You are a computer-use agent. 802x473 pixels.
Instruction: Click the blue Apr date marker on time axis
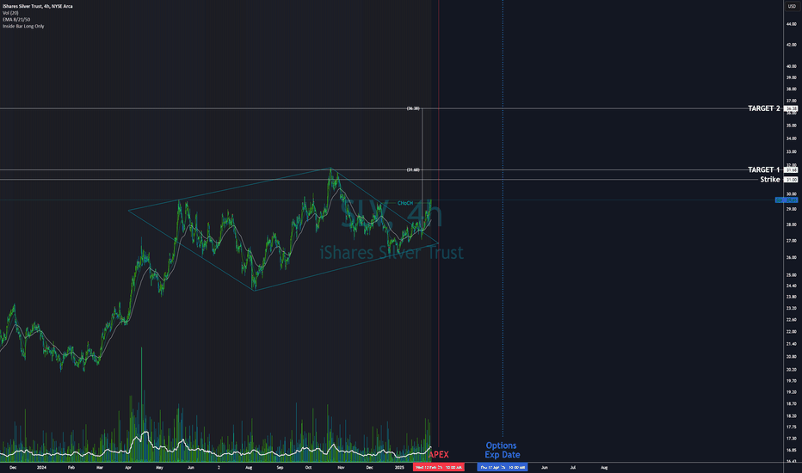point(503,467)
